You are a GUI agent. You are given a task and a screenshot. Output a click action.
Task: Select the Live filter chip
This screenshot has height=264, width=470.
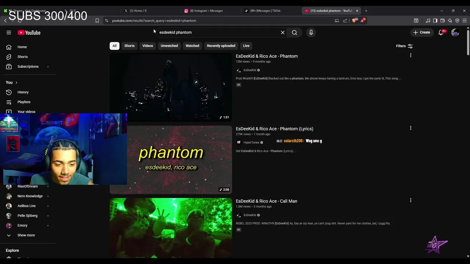[246, 46]
